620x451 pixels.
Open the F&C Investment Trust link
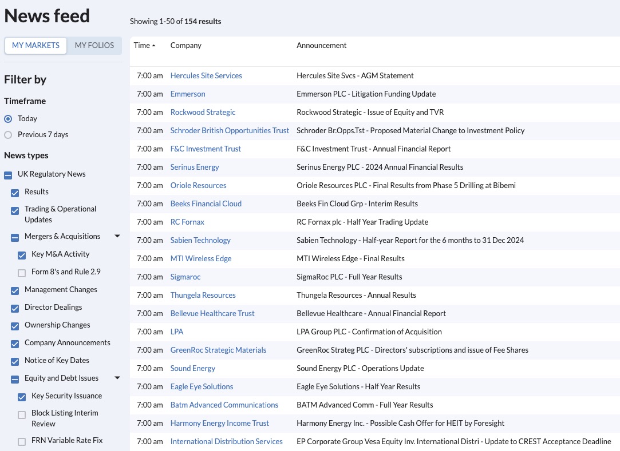click(206, 149)
